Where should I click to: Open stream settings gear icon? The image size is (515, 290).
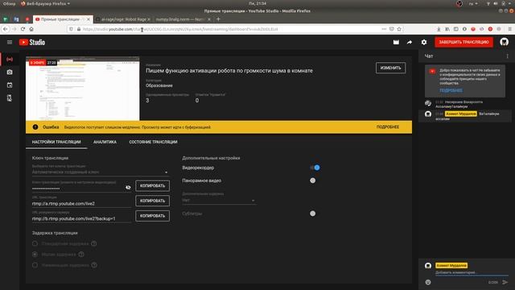tap(424, 42)
